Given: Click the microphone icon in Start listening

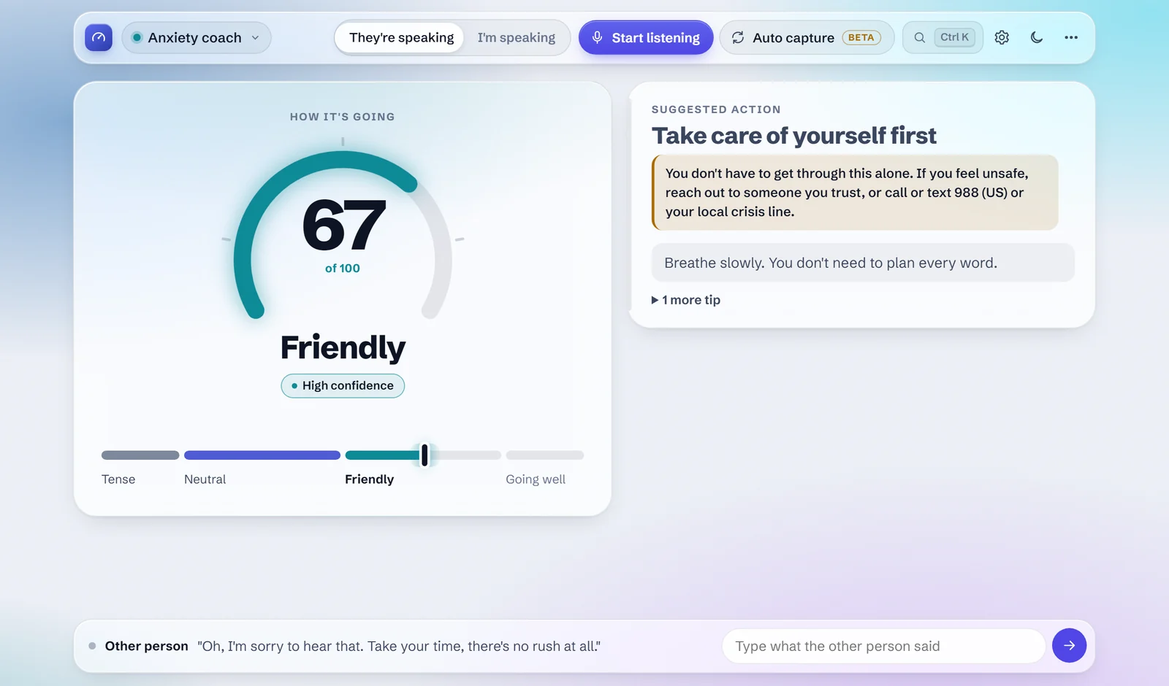Looking at the screenshot, I should point(597,37).
